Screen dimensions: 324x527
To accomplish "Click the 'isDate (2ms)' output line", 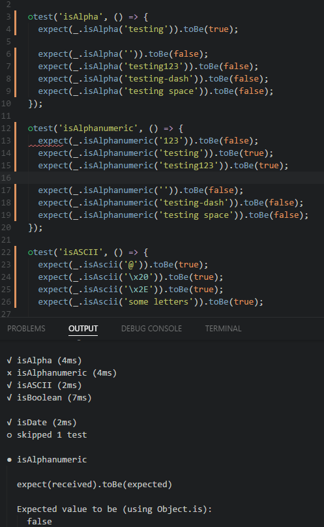I will (42, 423).
